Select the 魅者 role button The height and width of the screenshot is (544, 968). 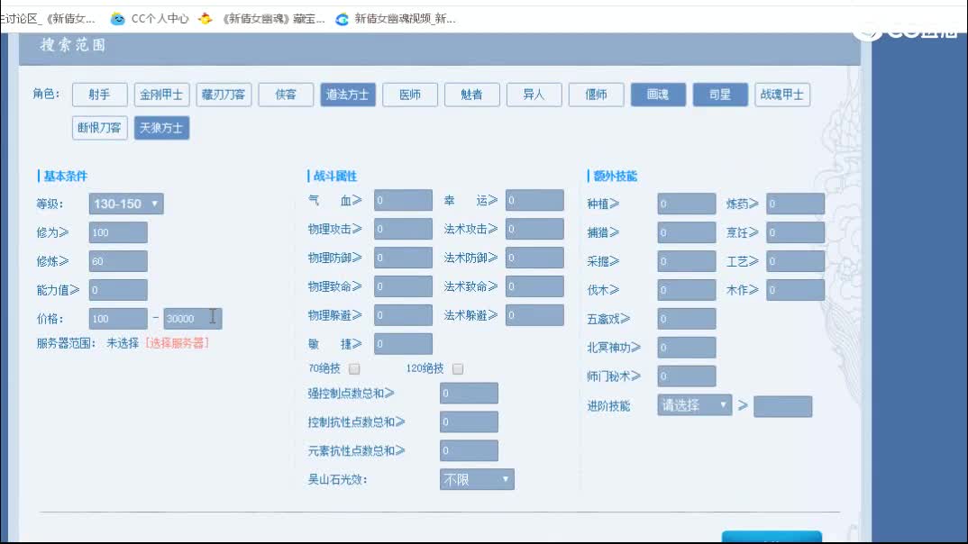pos(472,95)
